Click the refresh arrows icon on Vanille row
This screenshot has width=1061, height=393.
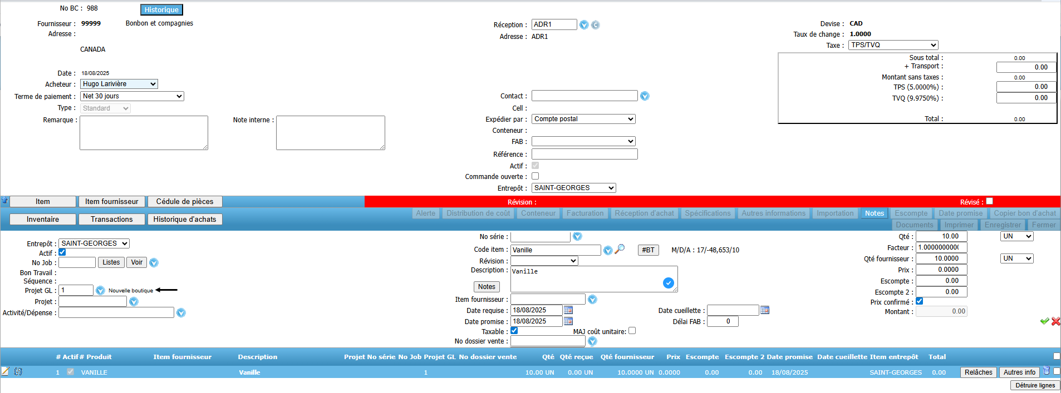(x=18, y=371)
